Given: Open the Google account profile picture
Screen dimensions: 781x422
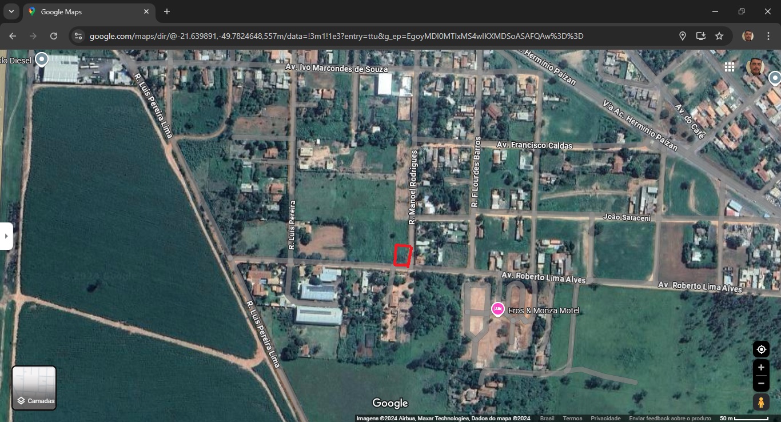Looking at the screenshot, I should pos(755,67).
